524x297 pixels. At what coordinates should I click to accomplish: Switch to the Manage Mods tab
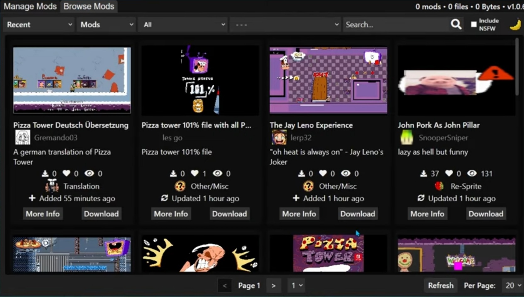point(30,6)
